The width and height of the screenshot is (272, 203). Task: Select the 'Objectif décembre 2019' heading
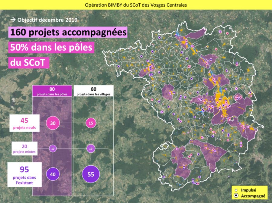pyautogui.click(x=47, y=20)
